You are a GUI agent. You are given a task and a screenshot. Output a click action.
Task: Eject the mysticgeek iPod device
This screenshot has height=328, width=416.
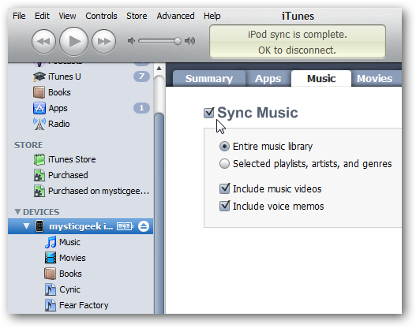(144, 226)
